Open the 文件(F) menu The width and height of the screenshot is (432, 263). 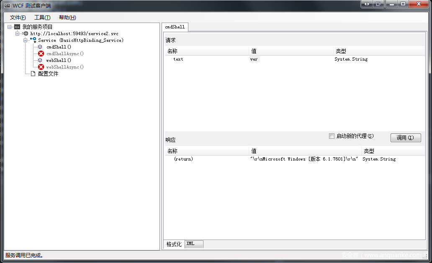point(18,17)
